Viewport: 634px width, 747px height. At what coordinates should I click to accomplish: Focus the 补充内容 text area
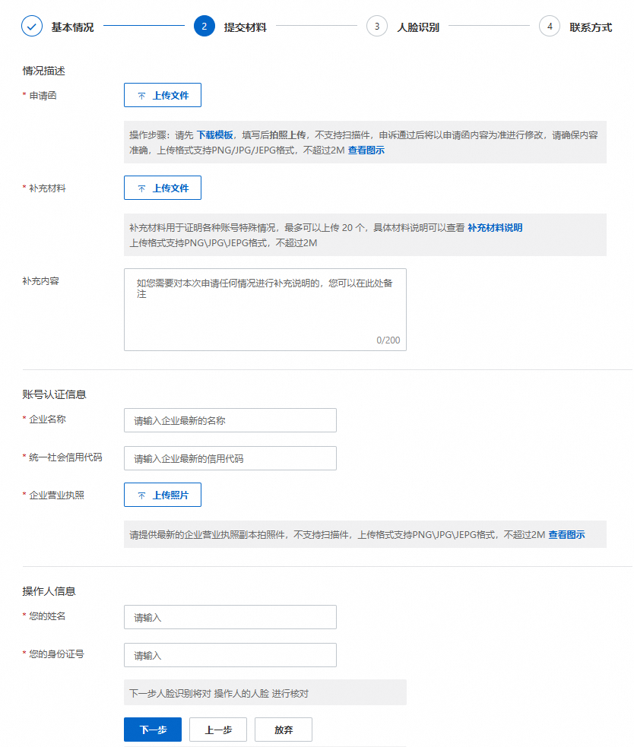(x=265, y=309)
